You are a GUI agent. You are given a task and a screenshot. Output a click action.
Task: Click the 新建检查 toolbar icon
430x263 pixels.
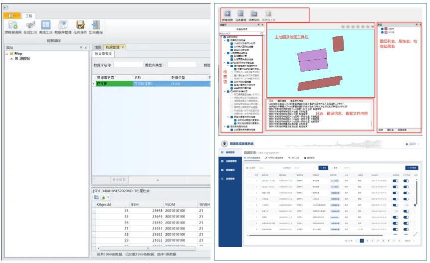[227, 14]
